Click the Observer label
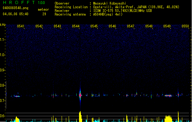The height and width of the screenshot is (122, 192). [62, 3]
